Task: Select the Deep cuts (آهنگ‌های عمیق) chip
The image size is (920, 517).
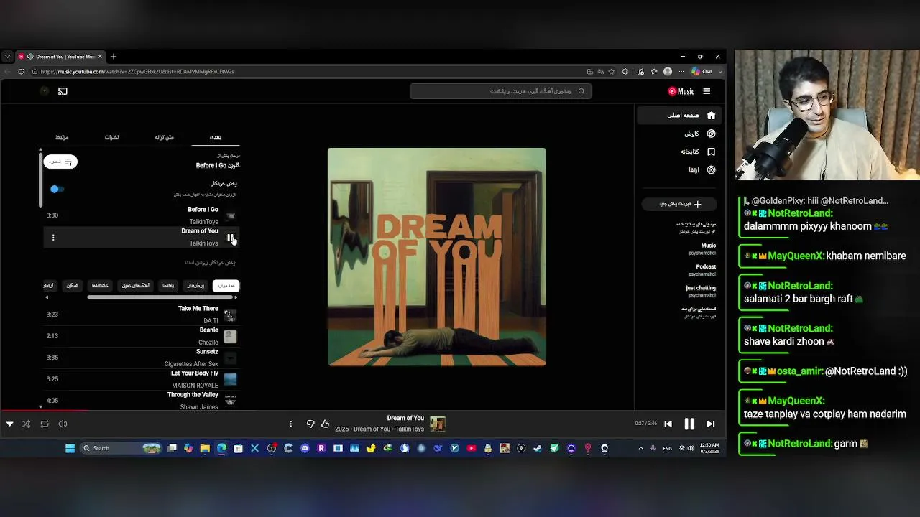Action: (135, 286)
